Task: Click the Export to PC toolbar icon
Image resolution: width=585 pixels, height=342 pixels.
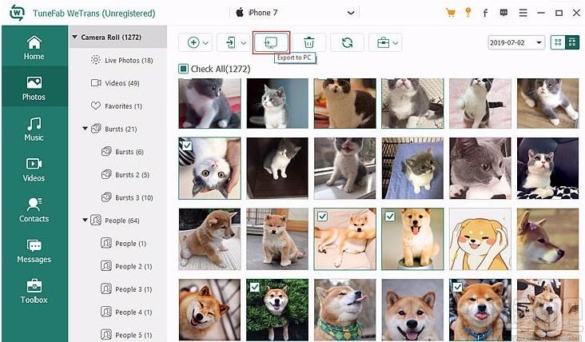Action: (271, 42)
